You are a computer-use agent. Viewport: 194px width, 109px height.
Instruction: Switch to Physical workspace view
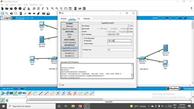pyautogui.click(x=18, y=18)
